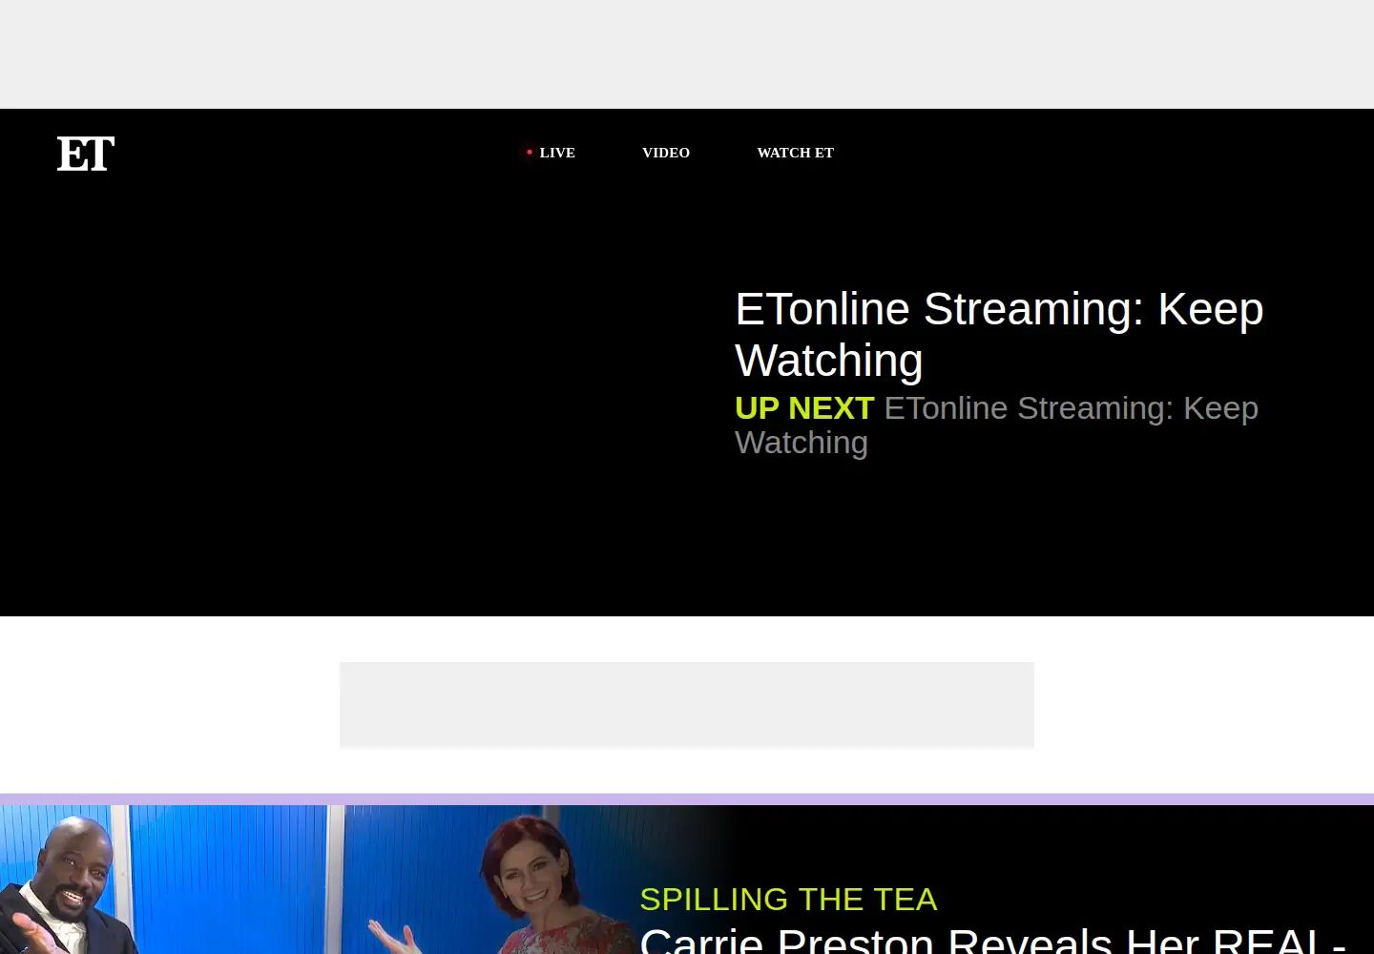Click the UP NEXT streaming title
This screenshot has width=1374, height=954.
point(996,425)
